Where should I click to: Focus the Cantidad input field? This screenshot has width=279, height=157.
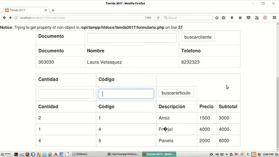pyautogui.click(x=66, y=94)
